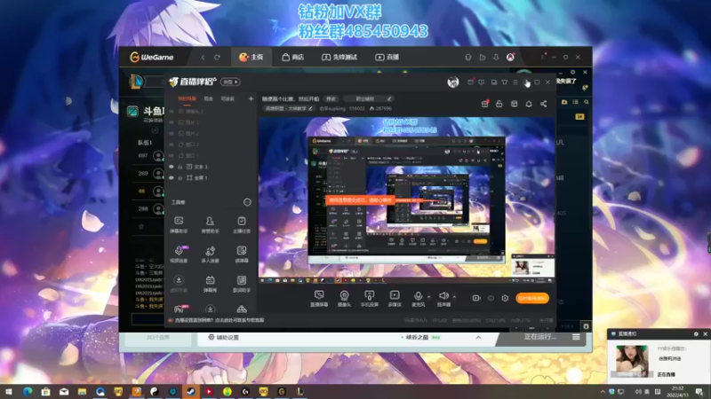Viewport: 711px width, 399px height.
Task: Open the notification bell icon
Action: click(x=529, y=104)
